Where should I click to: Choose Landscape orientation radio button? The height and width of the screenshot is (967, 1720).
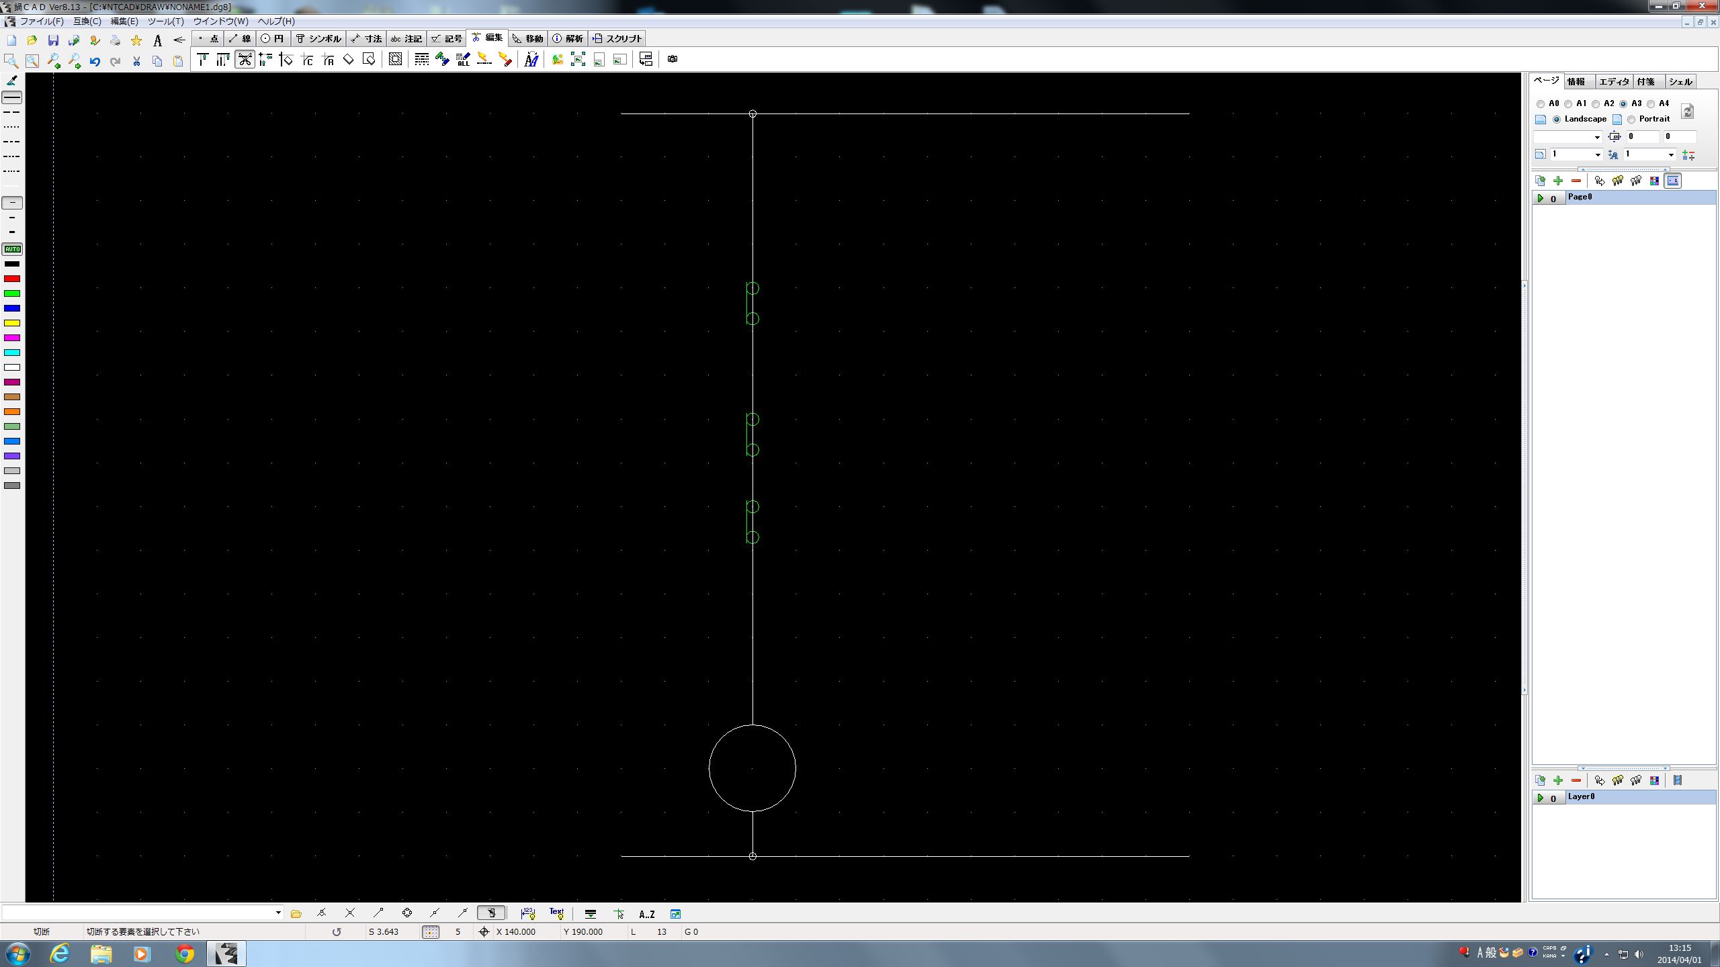point(1556,120)
